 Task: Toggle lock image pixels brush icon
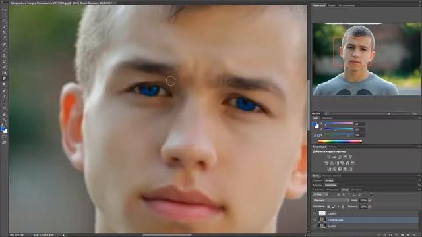[x=333, y=207]
